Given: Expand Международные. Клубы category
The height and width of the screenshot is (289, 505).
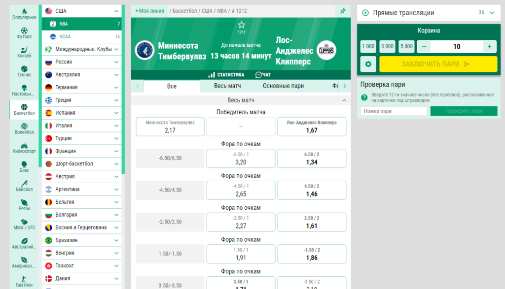Looking at the screenshot, I should click(116, 49).
